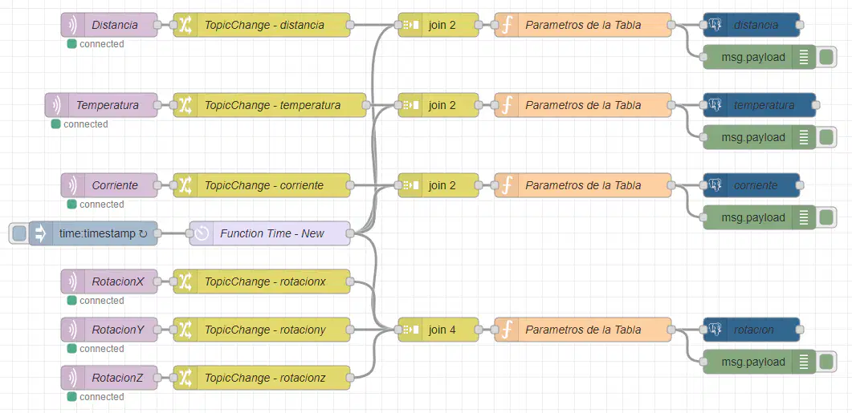Click the output port of the Distancia input node
This screenshot has height=413, width=852.
tap(157, 25)
